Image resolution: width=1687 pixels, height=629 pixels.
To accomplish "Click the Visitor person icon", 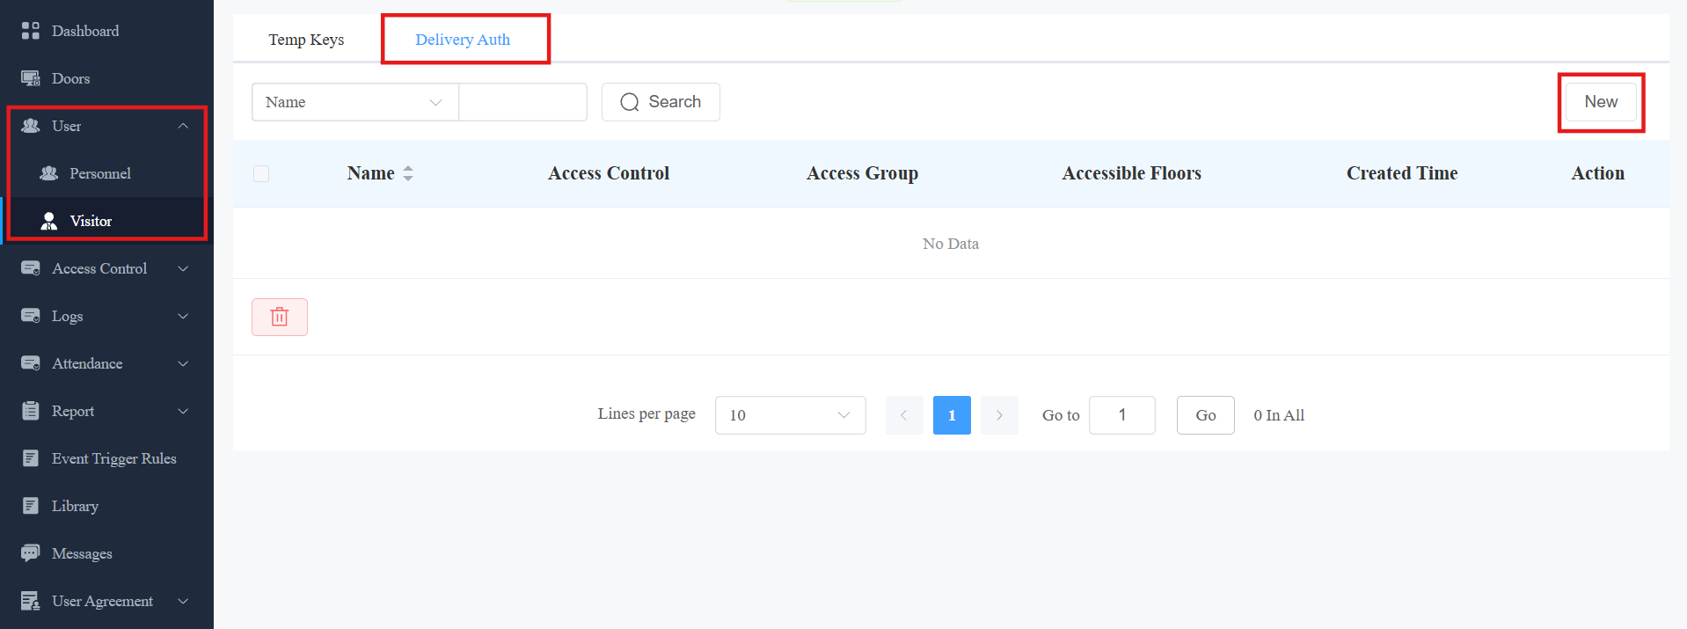I will (x=49, y=221).
